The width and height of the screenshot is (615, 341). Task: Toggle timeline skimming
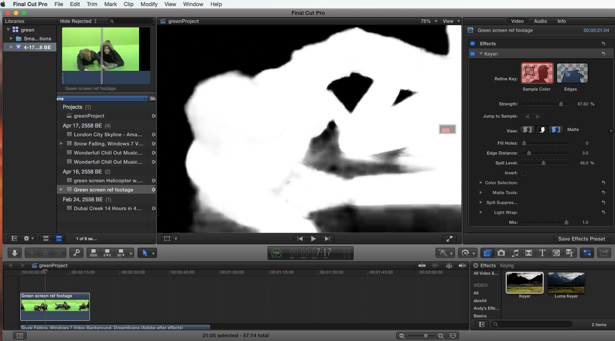point(422,266)
